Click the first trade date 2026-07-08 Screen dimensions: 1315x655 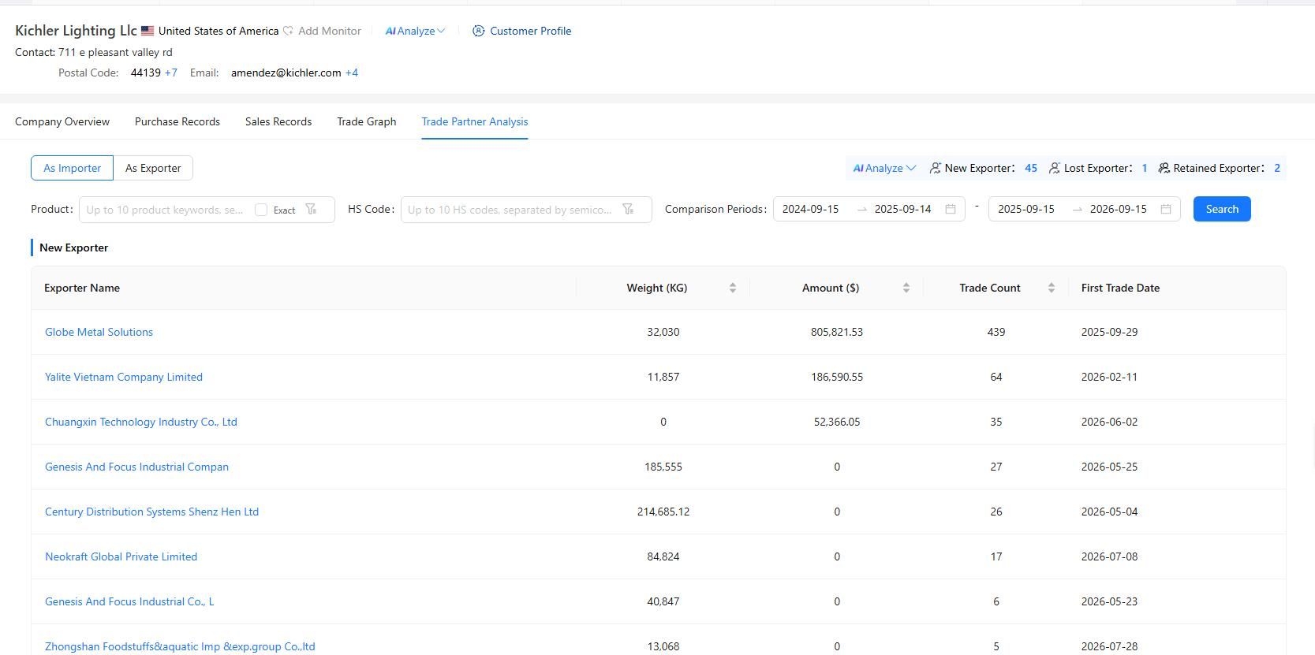pyautogui.click(x=1110, y=556)
